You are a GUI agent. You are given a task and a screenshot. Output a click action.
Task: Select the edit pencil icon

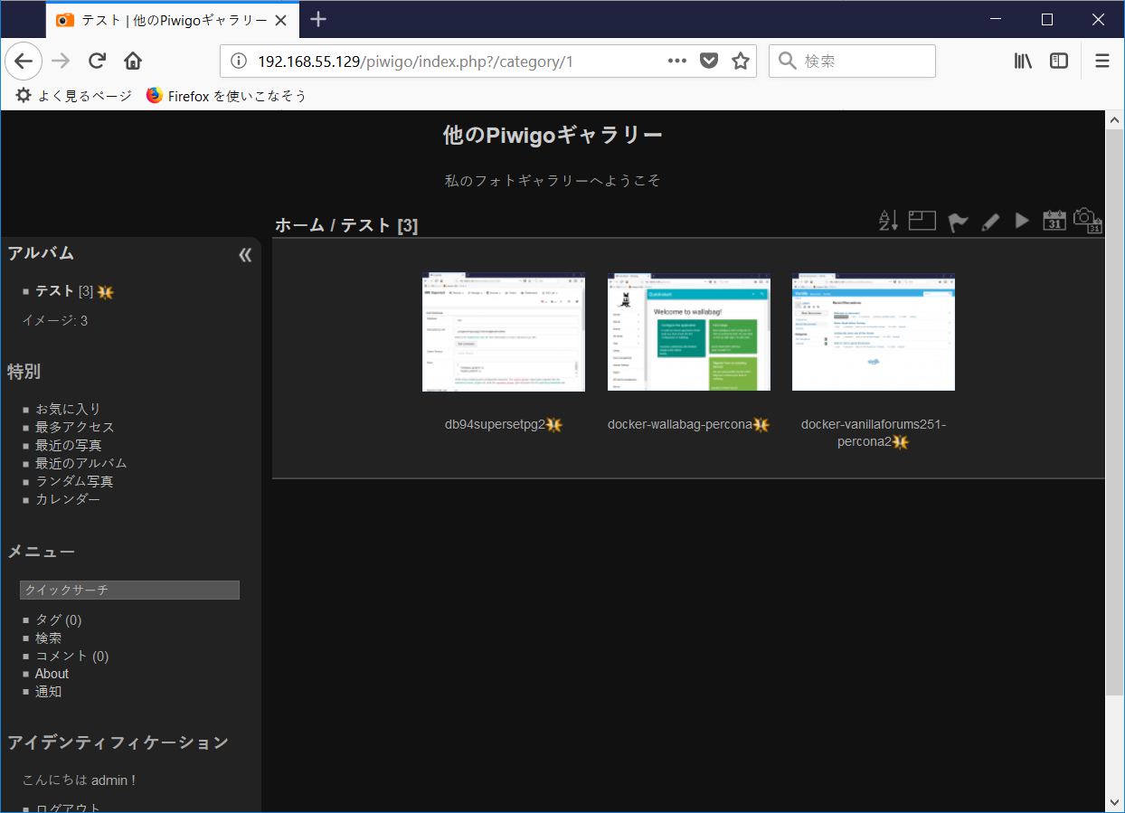click(989, 220)
